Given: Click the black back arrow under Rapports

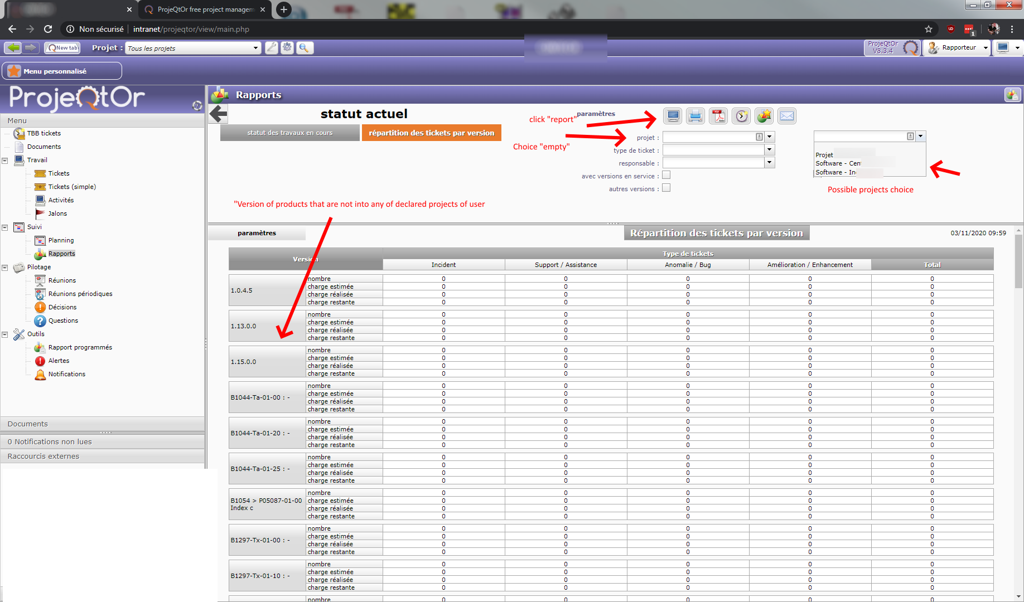Looking at the screenshot, I should [218, 114].
